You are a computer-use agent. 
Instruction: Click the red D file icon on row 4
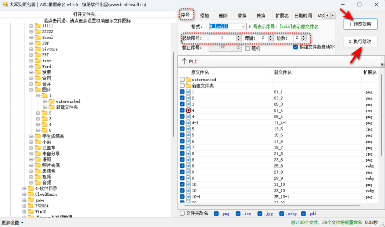(189, 110)
